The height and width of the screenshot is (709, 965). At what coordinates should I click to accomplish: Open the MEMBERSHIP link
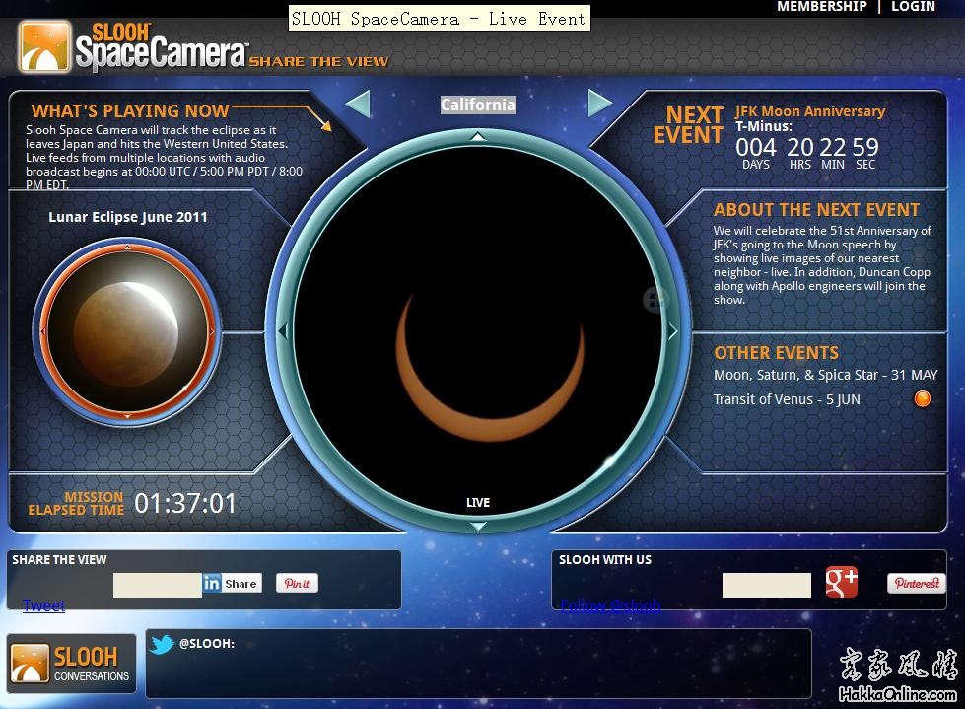click(x=822, y=7)
